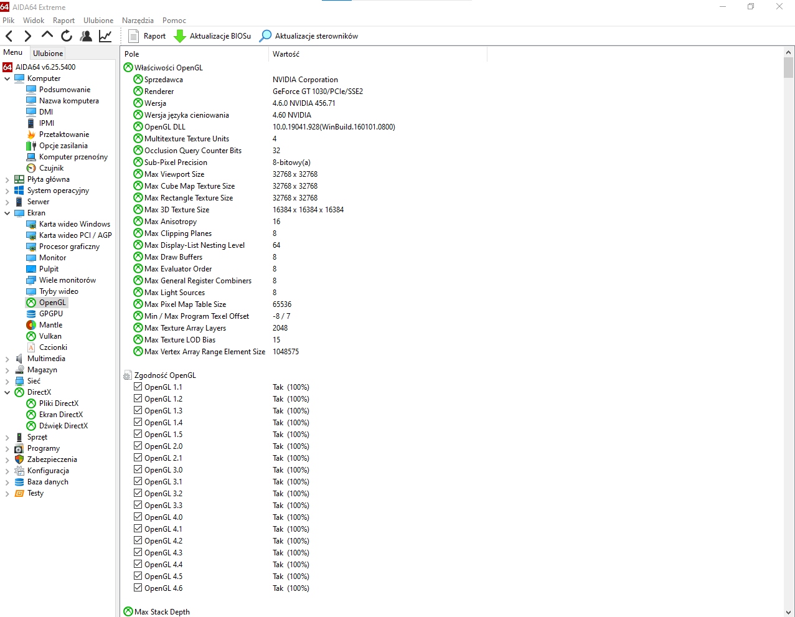Open the Pliki DirectX icon
Image resolution: width=795 pixels, height=617 pixels.
(31, 403)
